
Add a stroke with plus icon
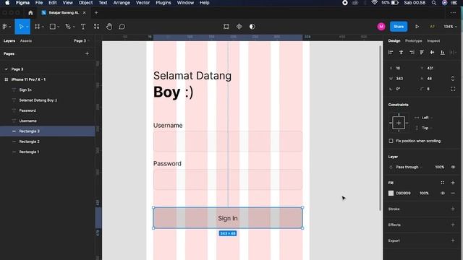click(x=453, y=209)
